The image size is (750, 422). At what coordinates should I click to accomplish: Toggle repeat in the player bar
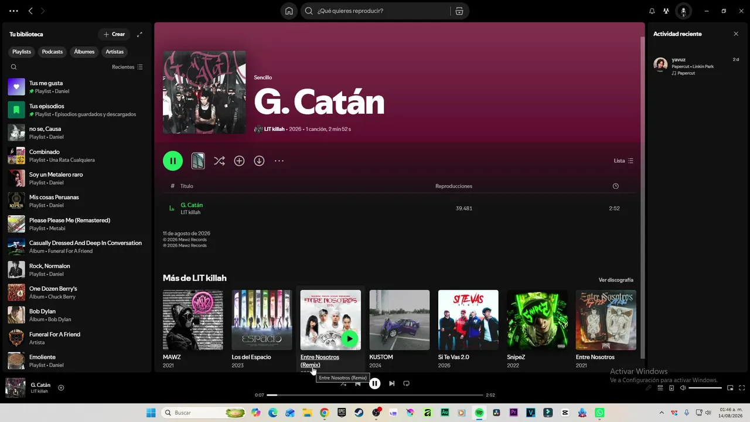(x=406, y=383)
